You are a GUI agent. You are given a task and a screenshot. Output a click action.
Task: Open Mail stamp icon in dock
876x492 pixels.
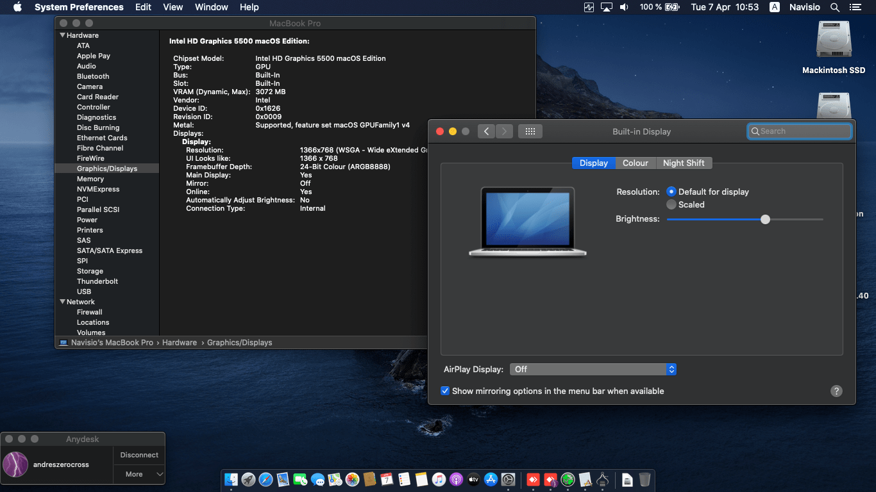coord(283,479)
